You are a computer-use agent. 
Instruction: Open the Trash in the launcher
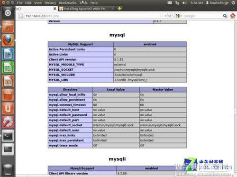8,169
